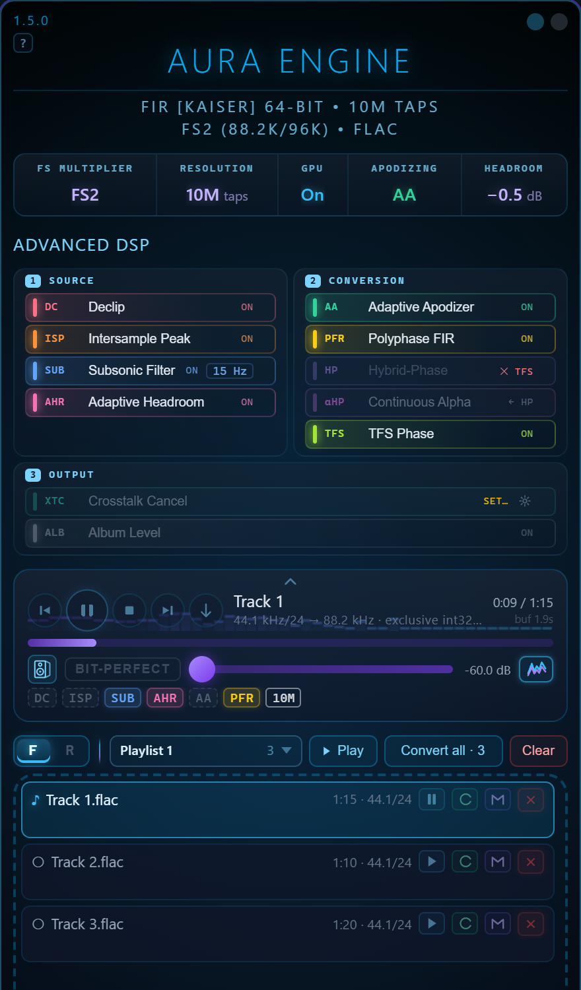Toggle the Adaptive Headroom module
Image resolution: width=581 pixels, height=990 pixels.
click(x=151, y=402)
